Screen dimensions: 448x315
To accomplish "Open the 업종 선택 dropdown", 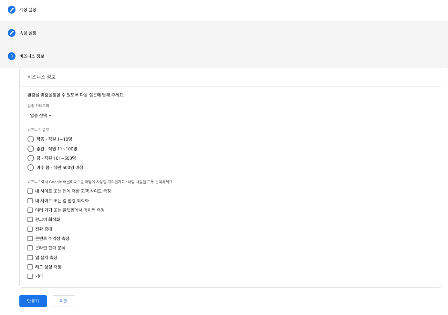I will click(41, 116).
